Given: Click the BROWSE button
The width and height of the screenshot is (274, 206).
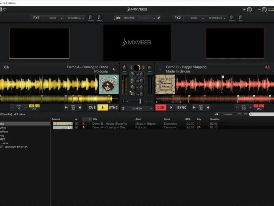Looking at the screenshot, I should coord(129,18).
